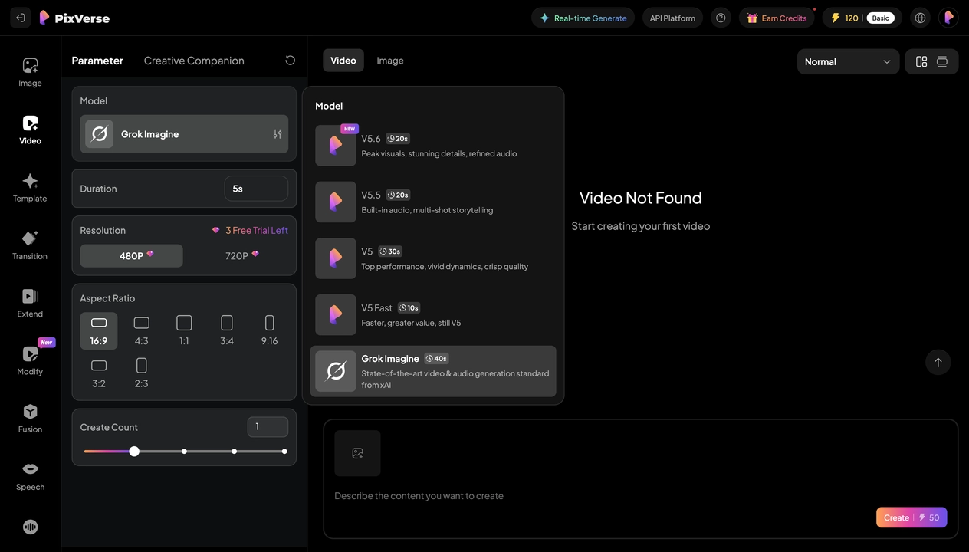Click the sound wave icon at sidebar bottom

click(x=30, y=527)
